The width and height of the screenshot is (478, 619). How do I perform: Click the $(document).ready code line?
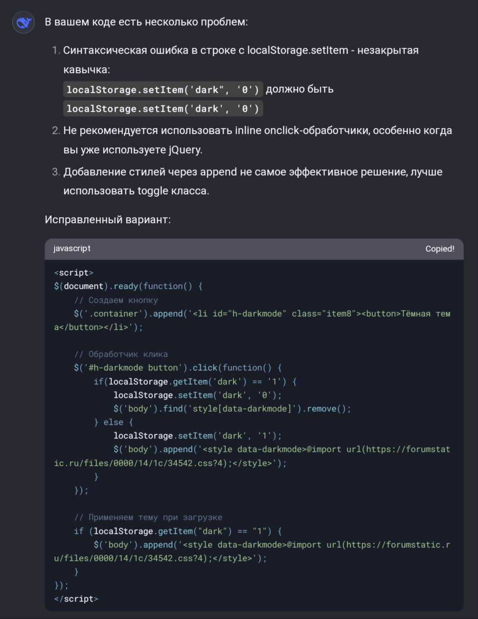point(128,286)
